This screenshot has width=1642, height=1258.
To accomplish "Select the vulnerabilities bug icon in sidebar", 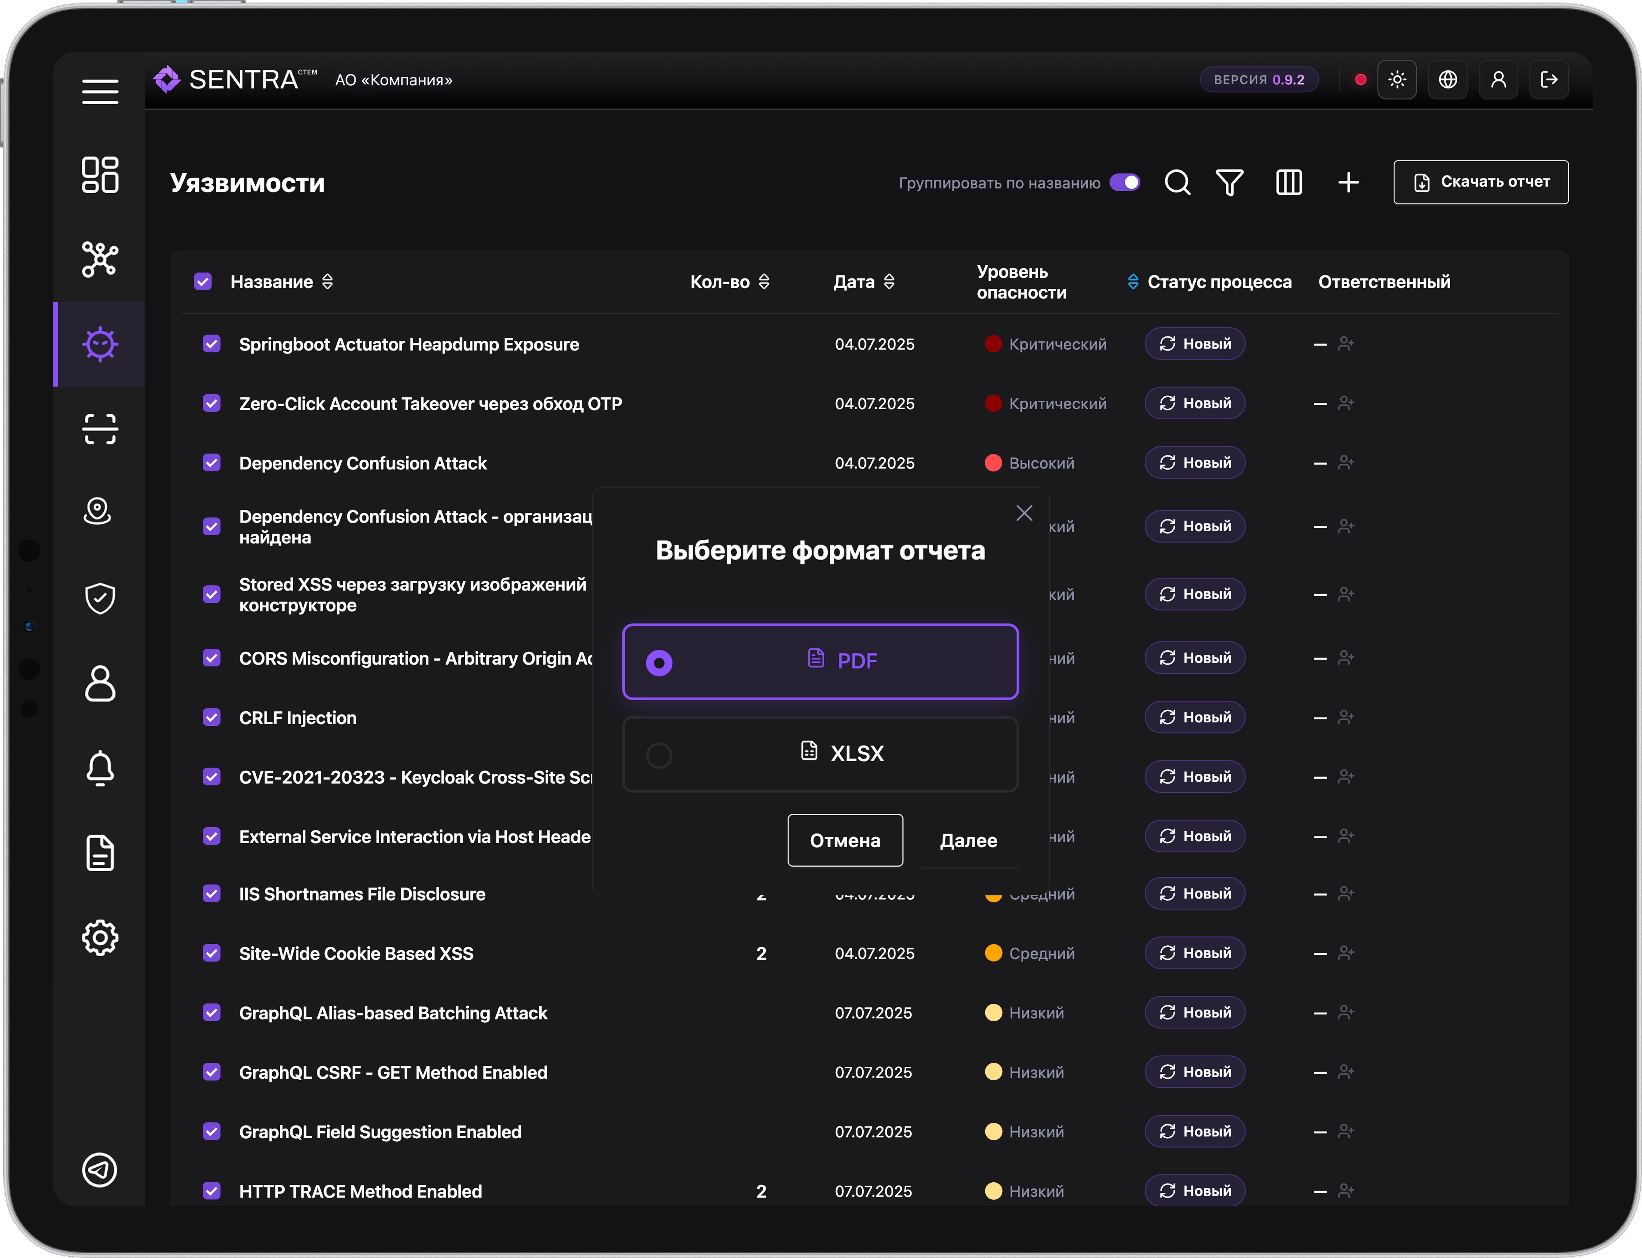I will 100,344.
